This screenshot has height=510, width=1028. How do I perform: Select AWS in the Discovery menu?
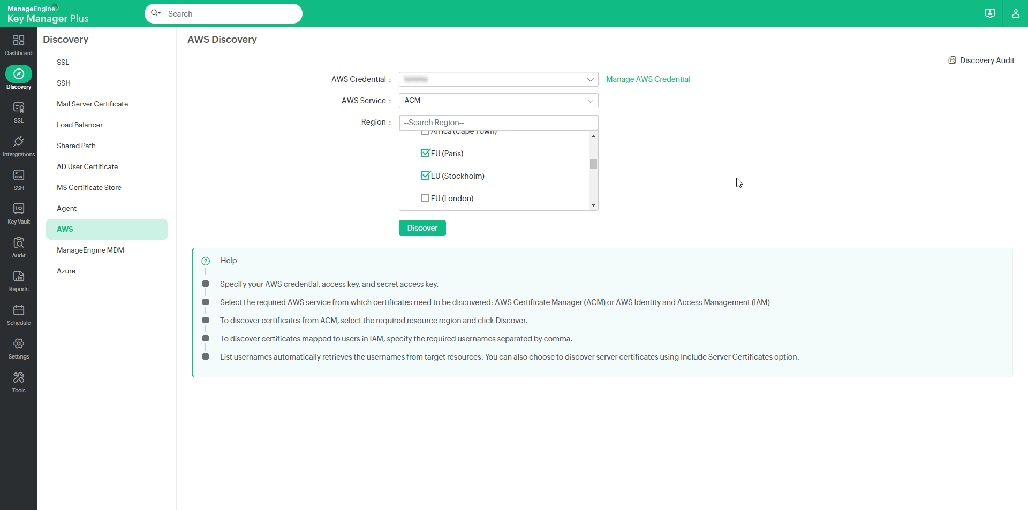(107, 229)
